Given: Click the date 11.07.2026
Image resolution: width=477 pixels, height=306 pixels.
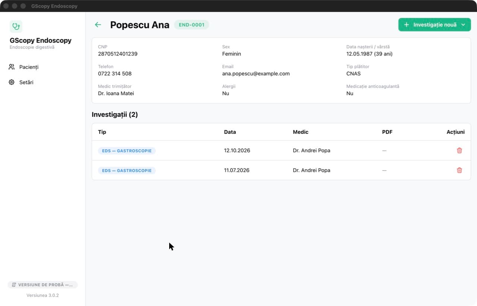Looking at the screenshot, I should pyautogui.click(x=237, y=170).
